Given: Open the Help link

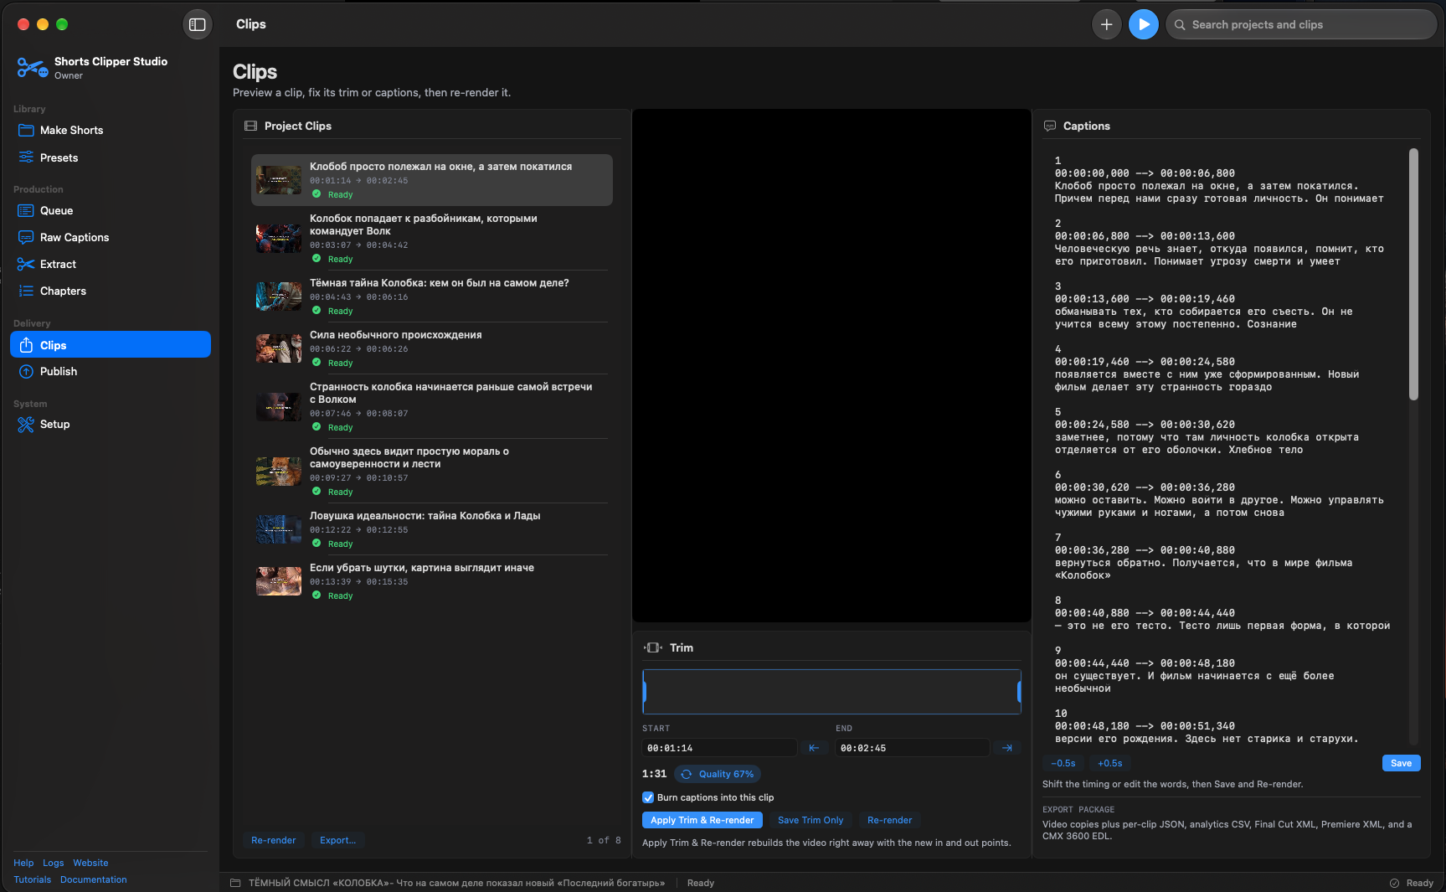Looking at the screenshot, I should [23, 863].
